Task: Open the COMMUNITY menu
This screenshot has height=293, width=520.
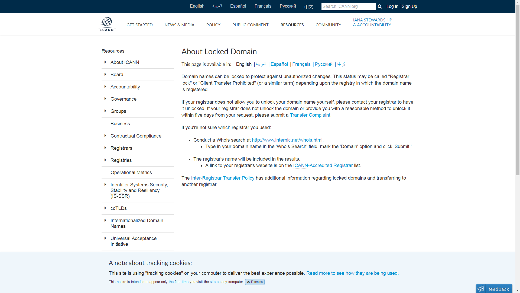Action: pyautogui.click(x=328, y=25)
